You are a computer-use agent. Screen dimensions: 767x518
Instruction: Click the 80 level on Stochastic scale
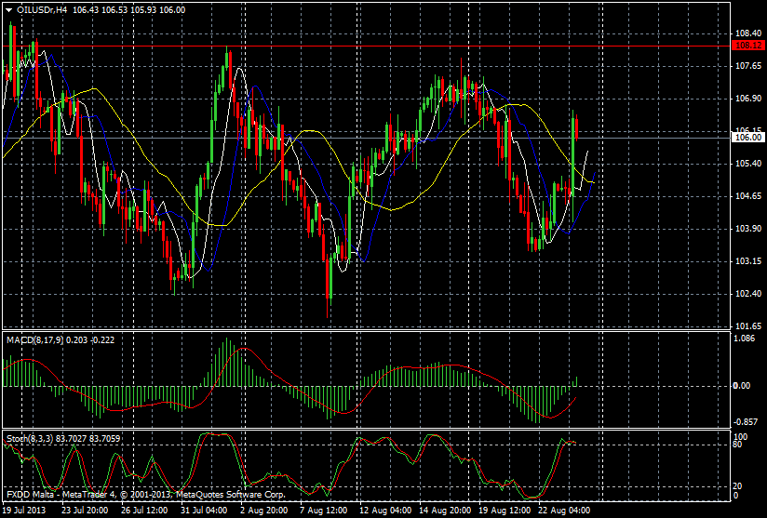[x=739, y=445]
